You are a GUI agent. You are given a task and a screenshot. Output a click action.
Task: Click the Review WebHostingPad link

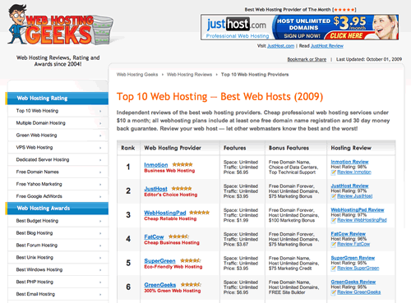362,220
